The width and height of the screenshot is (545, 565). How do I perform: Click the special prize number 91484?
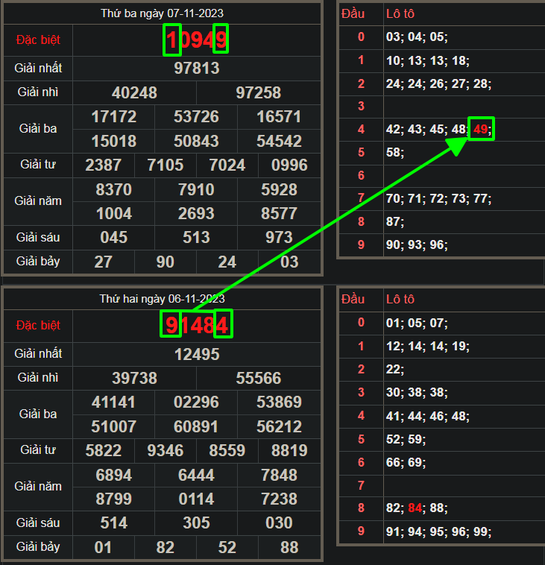click(196, 326)
